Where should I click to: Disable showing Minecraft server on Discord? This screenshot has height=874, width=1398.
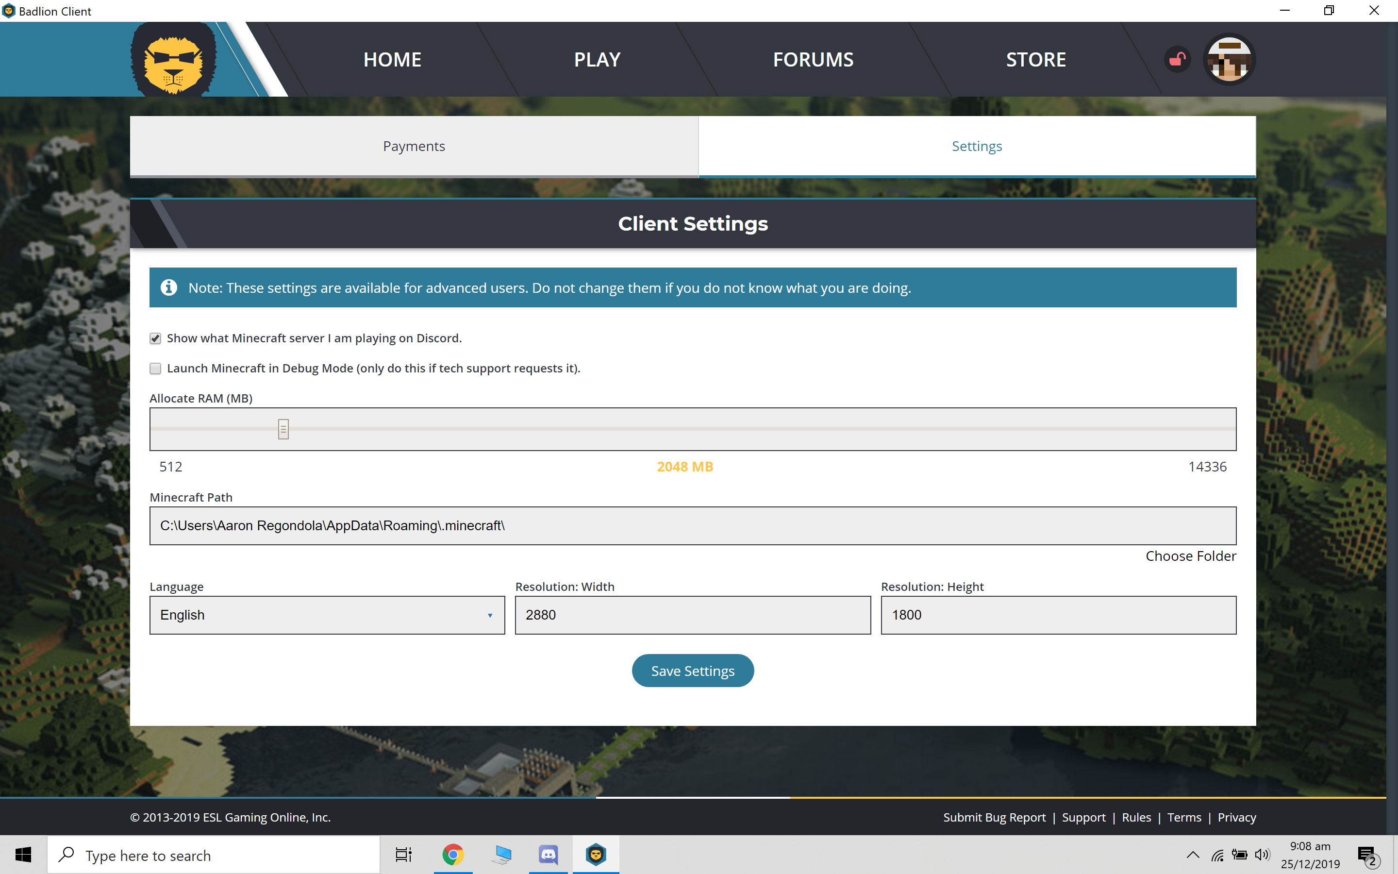tap(155, 339)
